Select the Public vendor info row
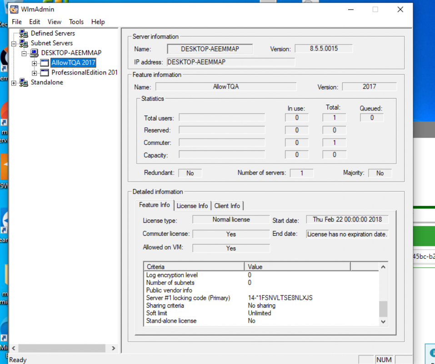The image size is (435, 364). point(261,290)
